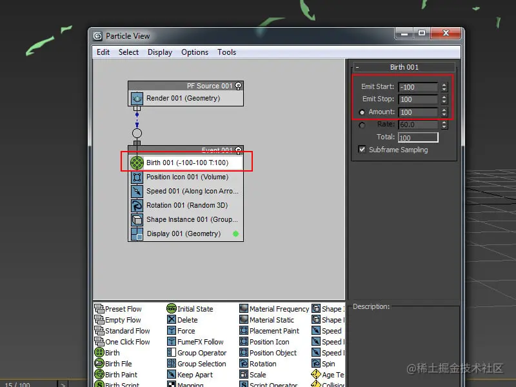Click Display 001 green color dot
Viewport: 516px width, 387px height.
point(235,233)
